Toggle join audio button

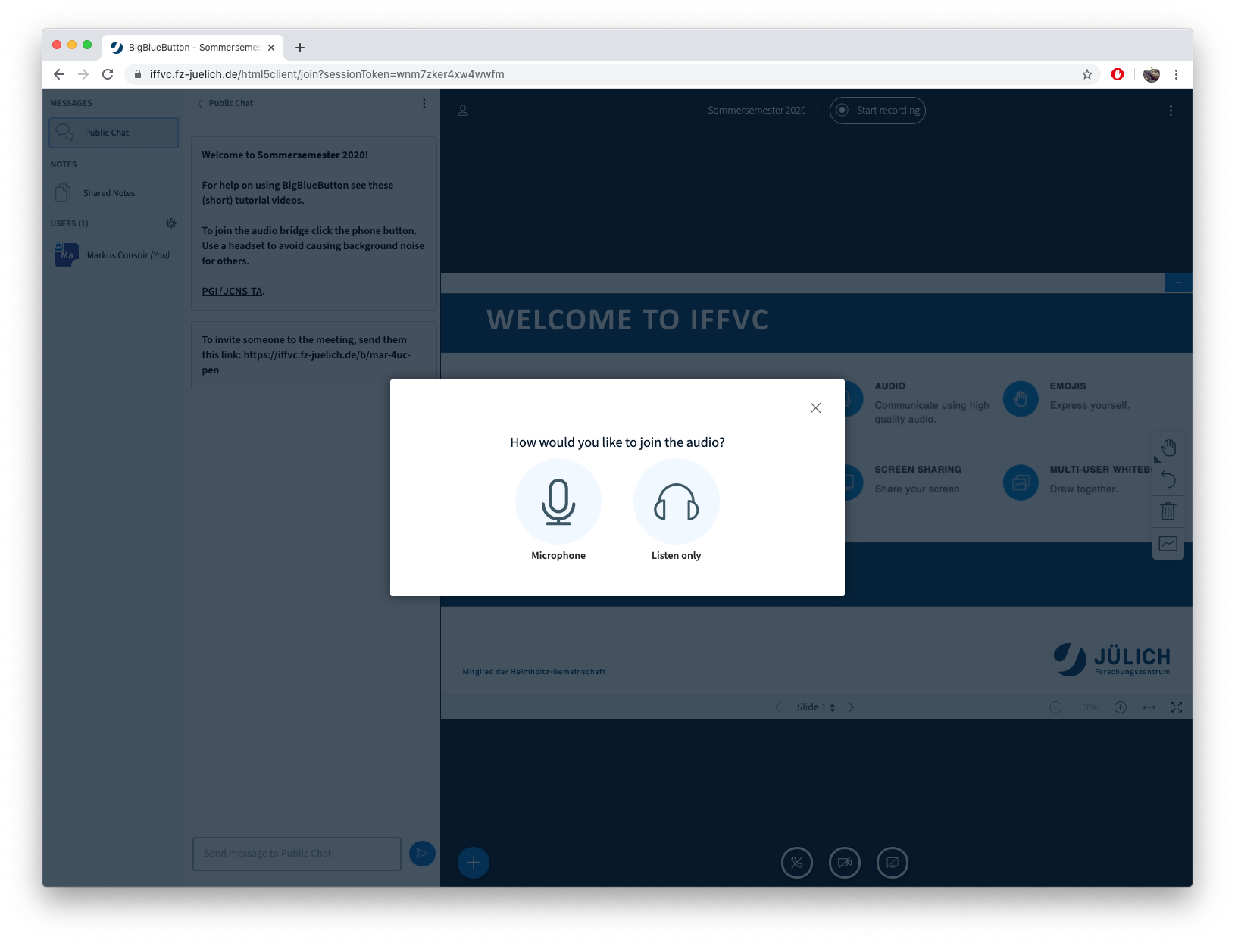pos(797,863)
